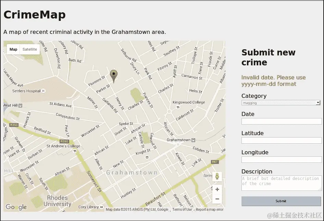Click the Carnarvon St label

click(192, 77)
